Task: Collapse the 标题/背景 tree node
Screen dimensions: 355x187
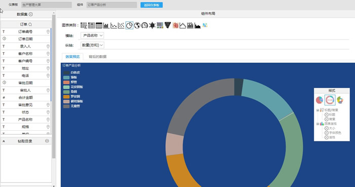Action: [317, 110]
